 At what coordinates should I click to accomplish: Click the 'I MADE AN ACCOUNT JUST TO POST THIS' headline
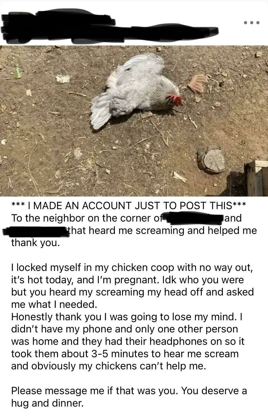[128, 205]
